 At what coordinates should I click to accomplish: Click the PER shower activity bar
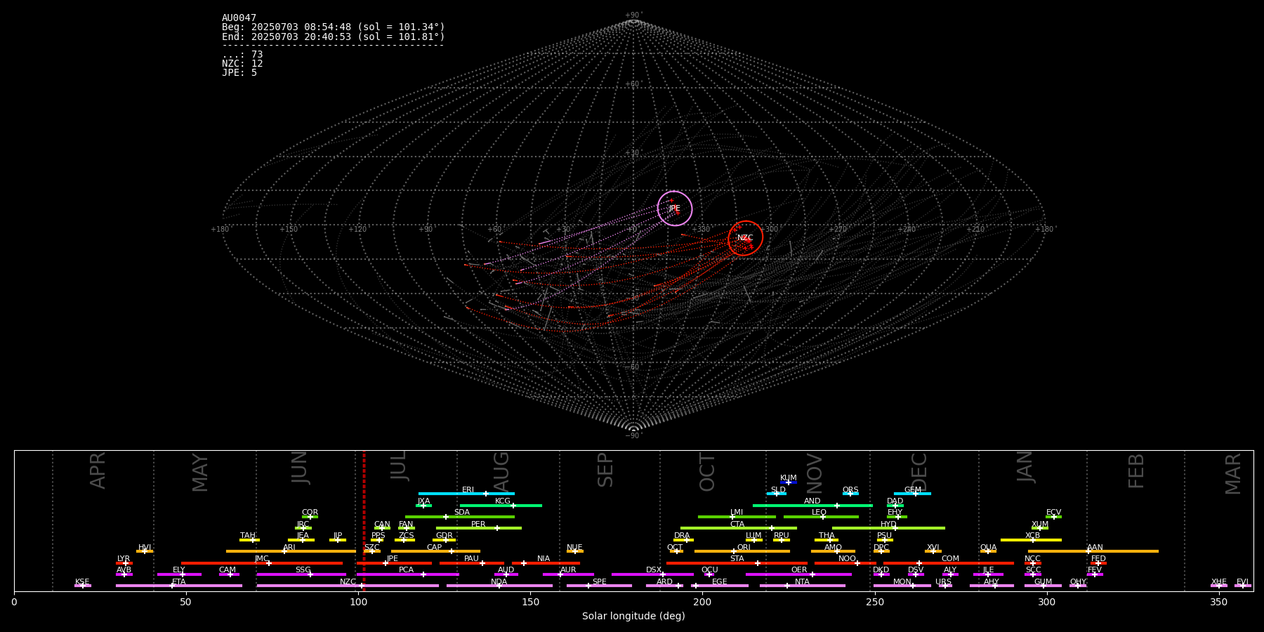[479, 528]
